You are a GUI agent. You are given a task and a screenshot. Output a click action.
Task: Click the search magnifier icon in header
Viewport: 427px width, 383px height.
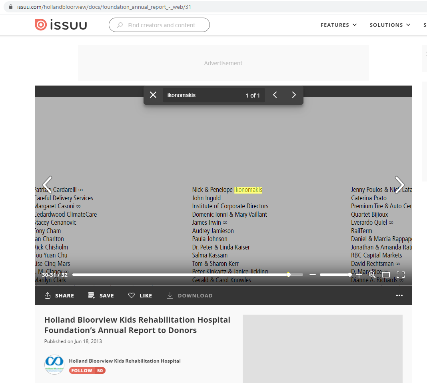click(x=120, y=25)
